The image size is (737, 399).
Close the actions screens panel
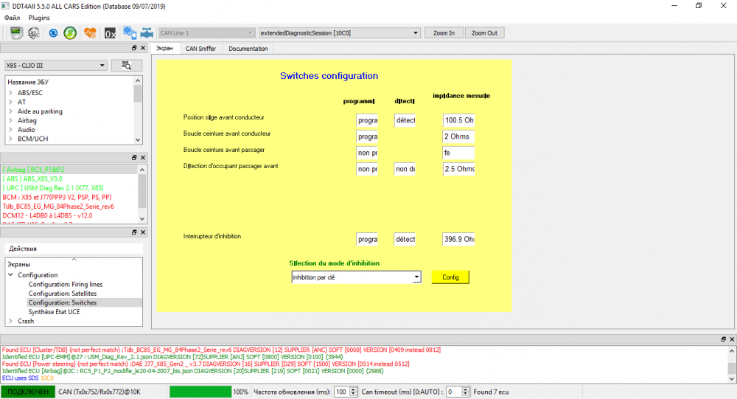coord(143,232)
